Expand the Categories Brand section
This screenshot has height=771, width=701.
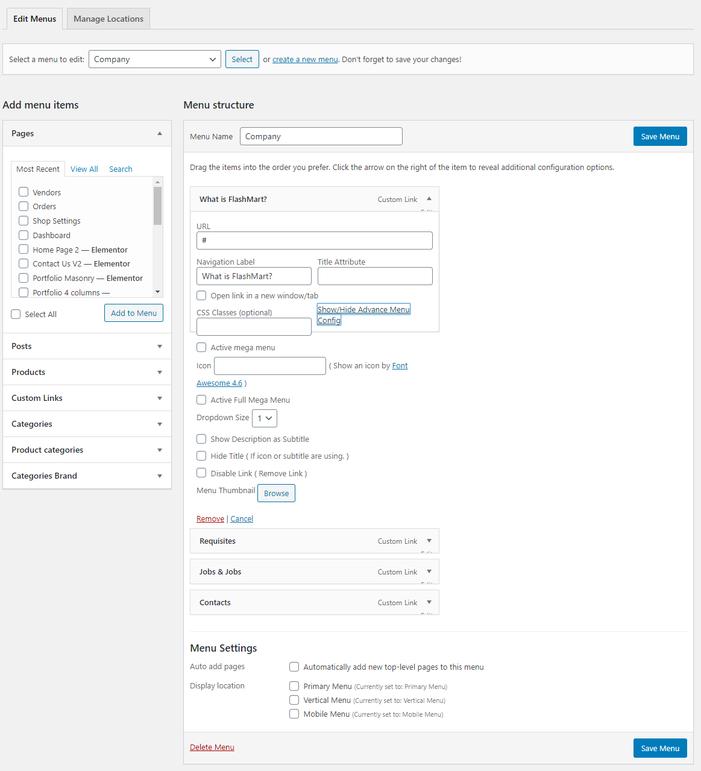point(87,476)
